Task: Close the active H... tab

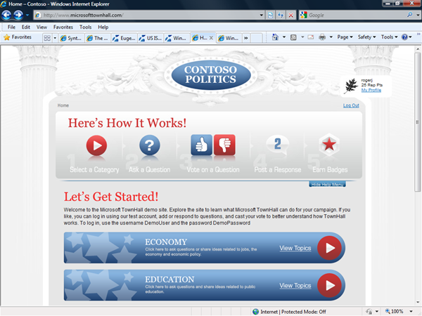Action: 211,38
